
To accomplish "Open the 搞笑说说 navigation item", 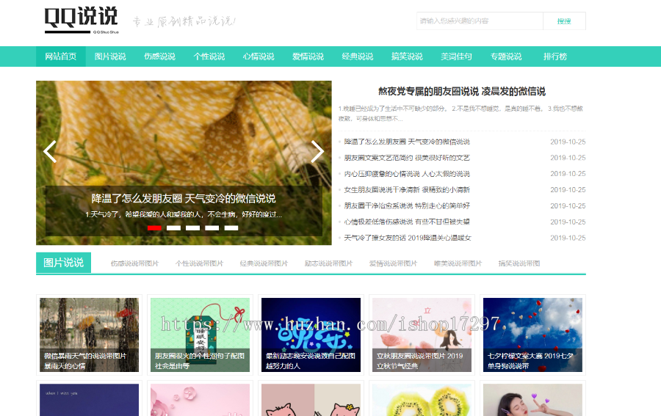I will click(407, 56).
